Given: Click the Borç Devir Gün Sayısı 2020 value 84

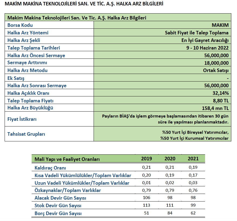Looking at the screenshot, I should [170, 213].
